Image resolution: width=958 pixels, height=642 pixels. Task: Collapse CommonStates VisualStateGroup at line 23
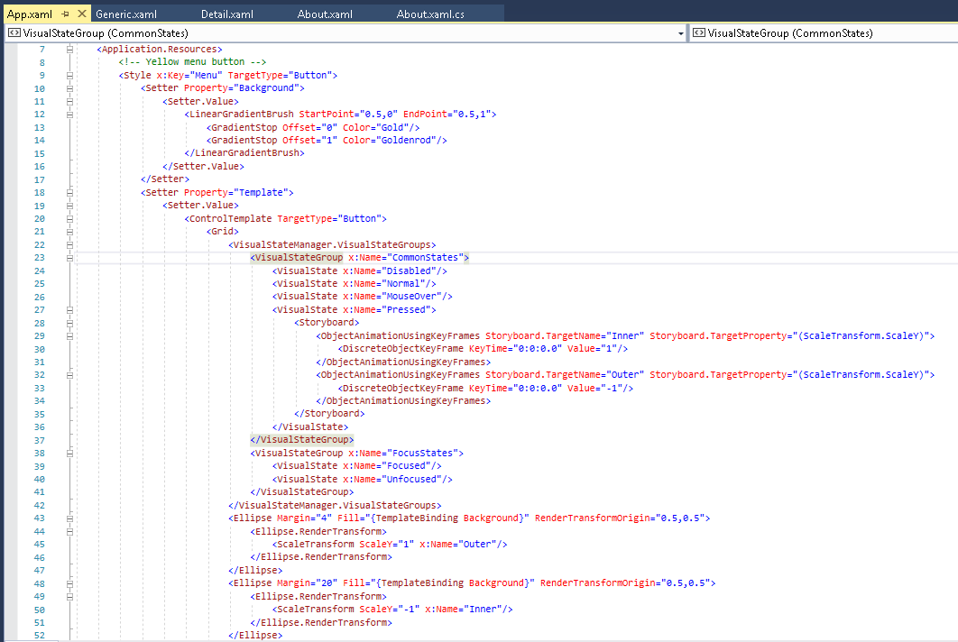click(69, 258)
